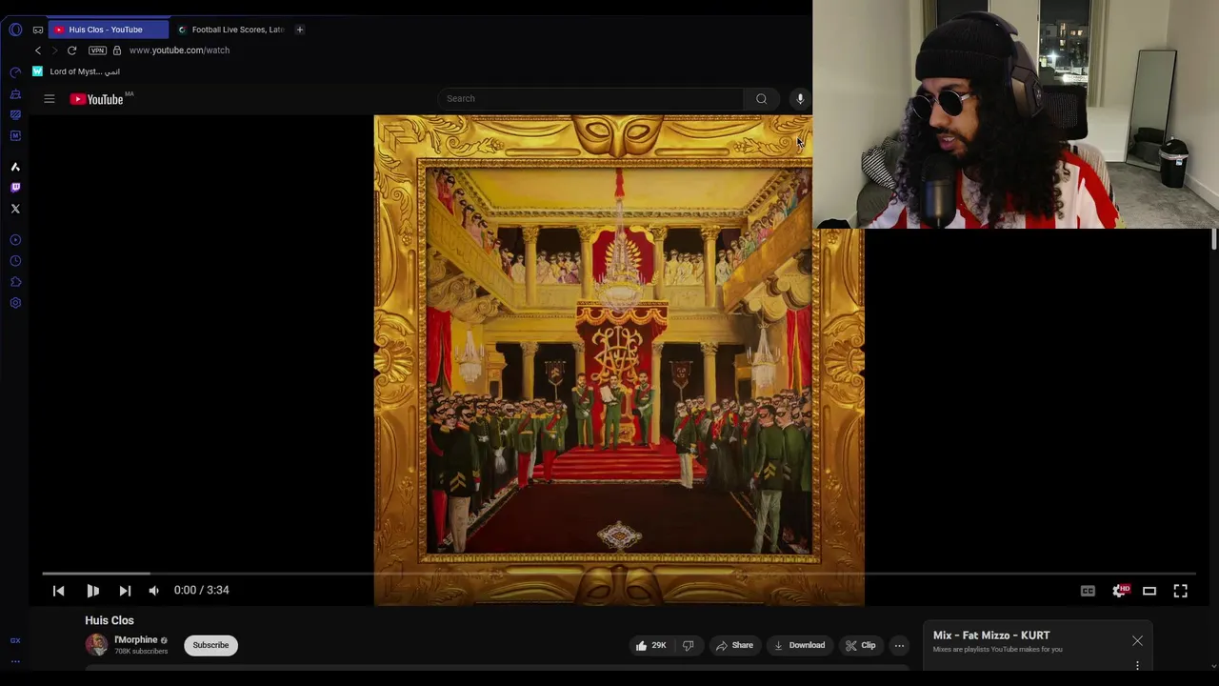Open GX Cleaner icon in sidebar

tap(15, 94)
